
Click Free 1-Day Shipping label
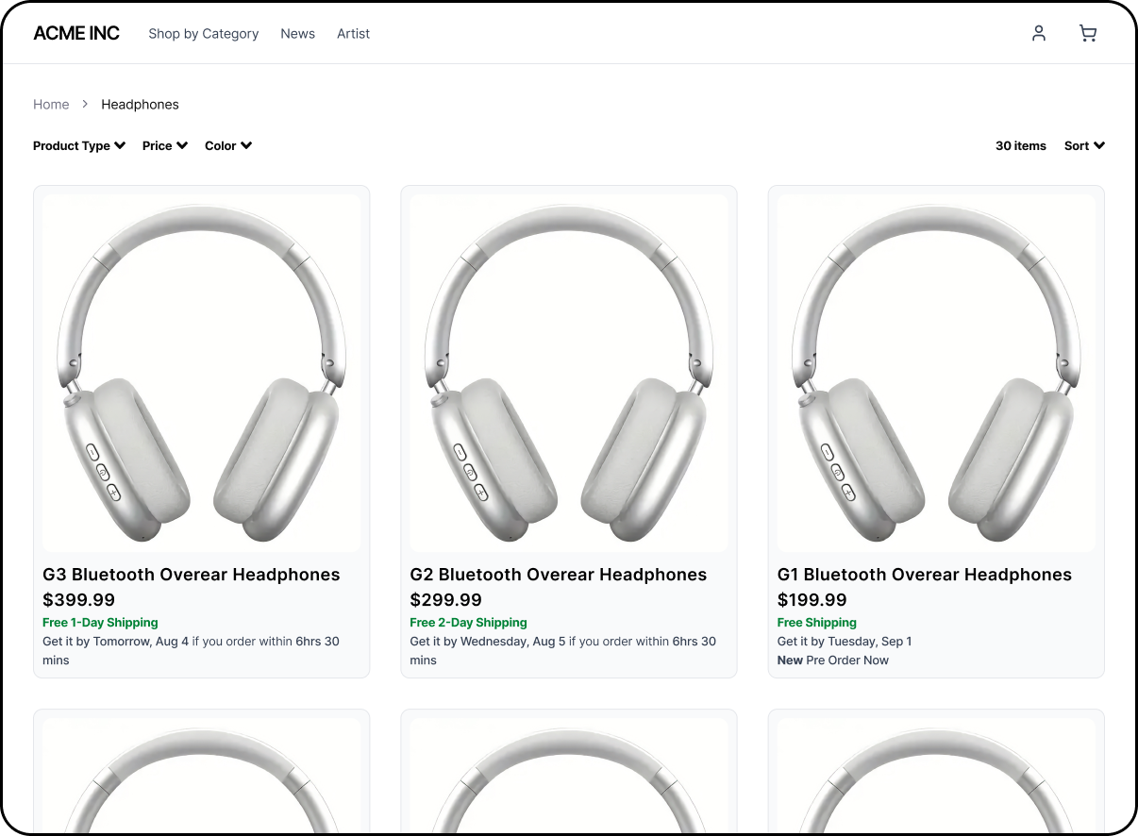[100, 623]
